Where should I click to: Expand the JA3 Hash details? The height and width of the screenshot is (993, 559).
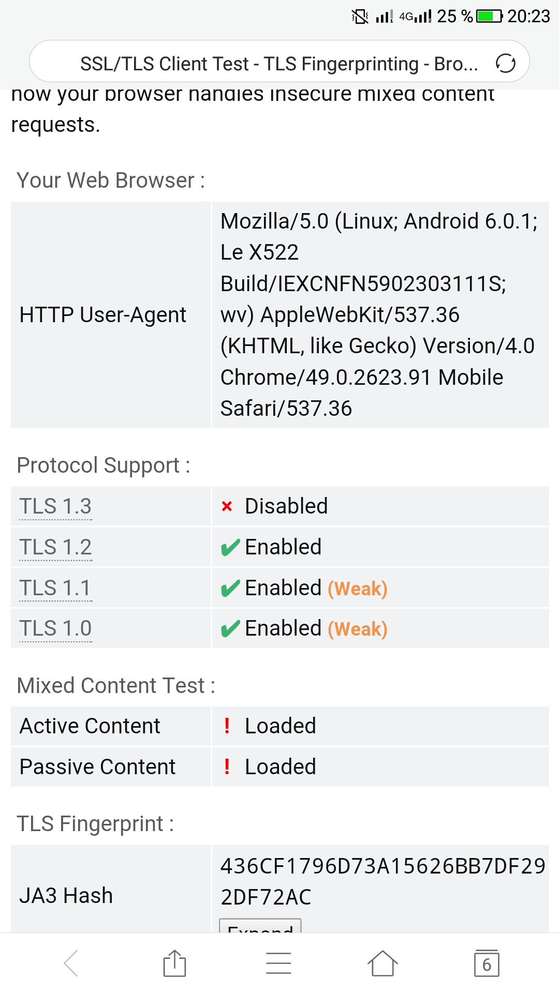pos(260,926)
